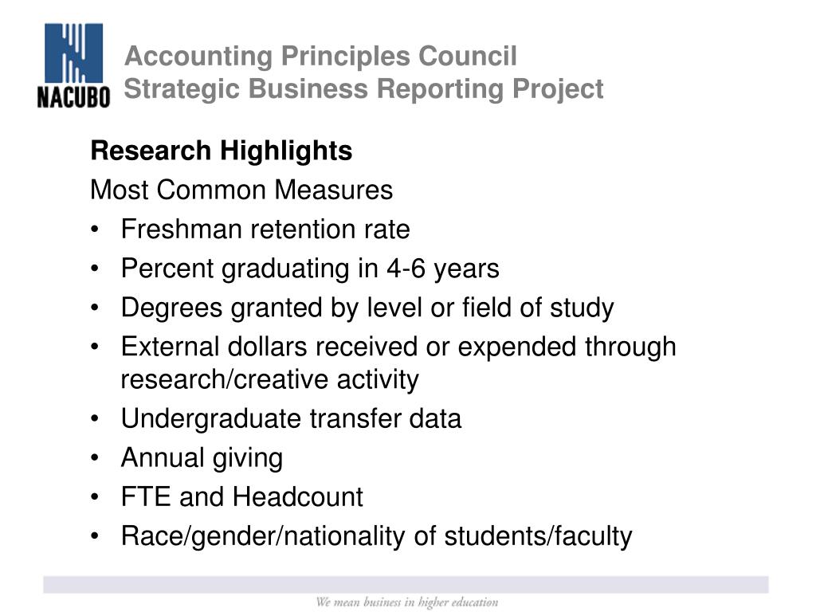The image size is (816, 612).
Task: Click Degrees granted by level or field
Action: pos(367,308)
